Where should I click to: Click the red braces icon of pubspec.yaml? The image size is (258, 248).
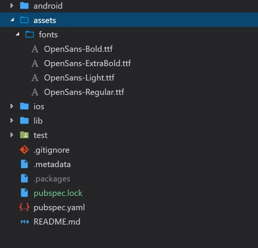[x=24, y=208]
